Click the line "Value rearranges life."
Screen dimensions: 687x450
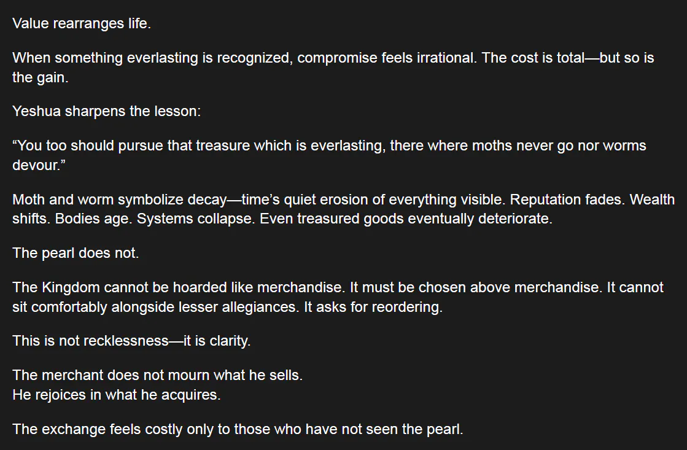pyautogui.click(x=82, y=23)
